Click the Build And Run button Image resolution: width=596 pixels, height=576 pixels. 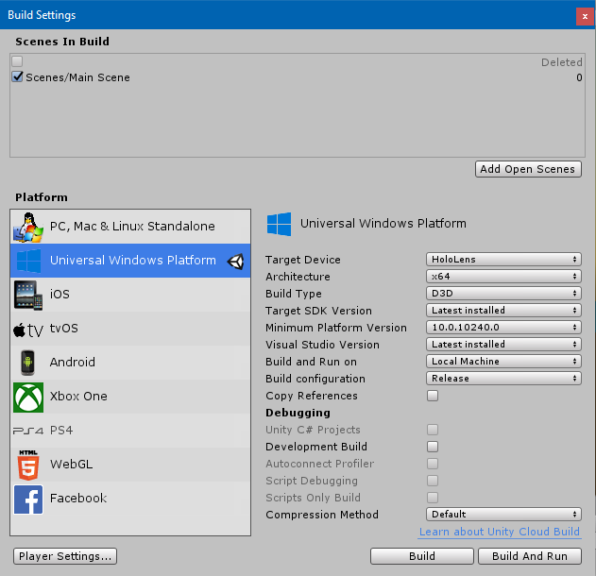click(x=530, y=556)
